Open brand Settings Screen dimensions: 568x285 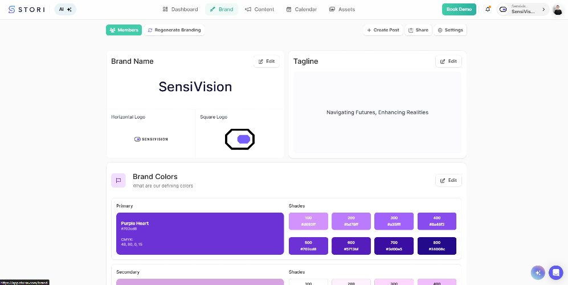pos(450,30)
